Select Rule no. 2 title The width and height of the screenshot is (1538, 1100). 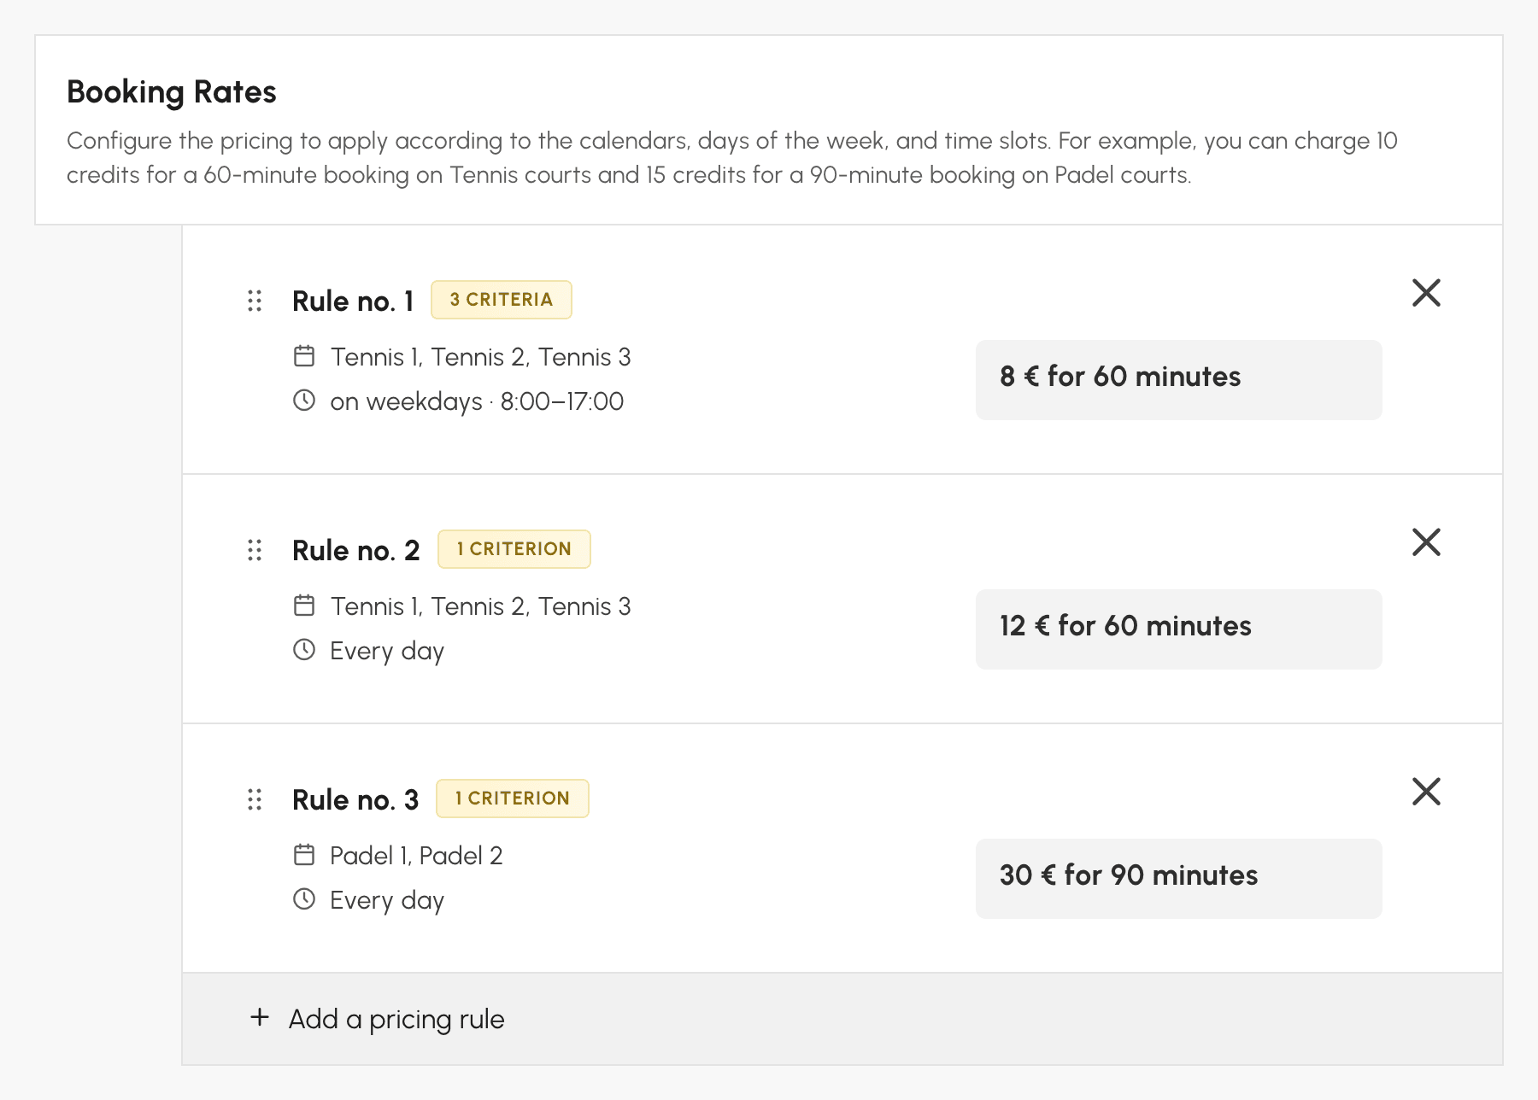click(x=356, y=551)
